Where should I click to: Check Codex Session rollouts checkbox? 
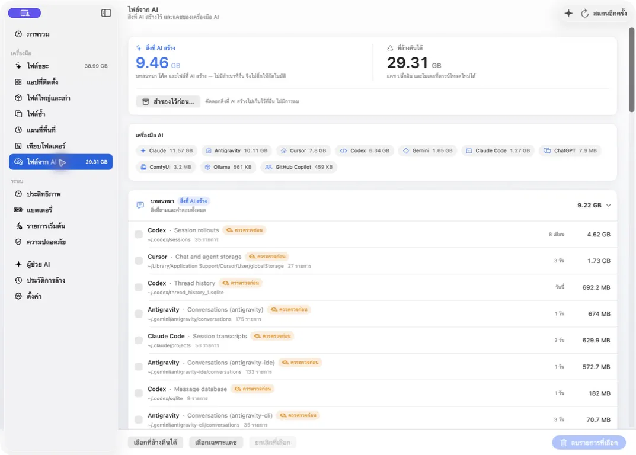tap(139, 235)
